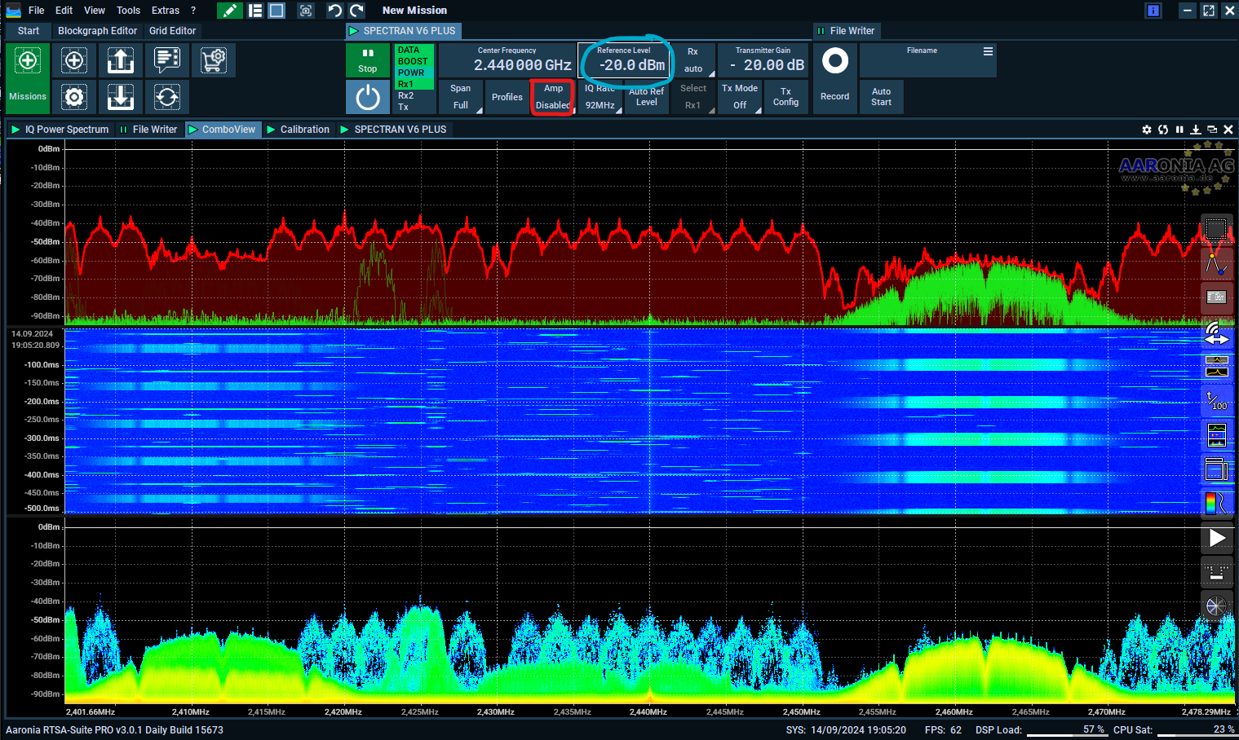This screenshot has height=740, width=1239.
Task: Open the color gradient settings icon
Action: click(1216, 503)
